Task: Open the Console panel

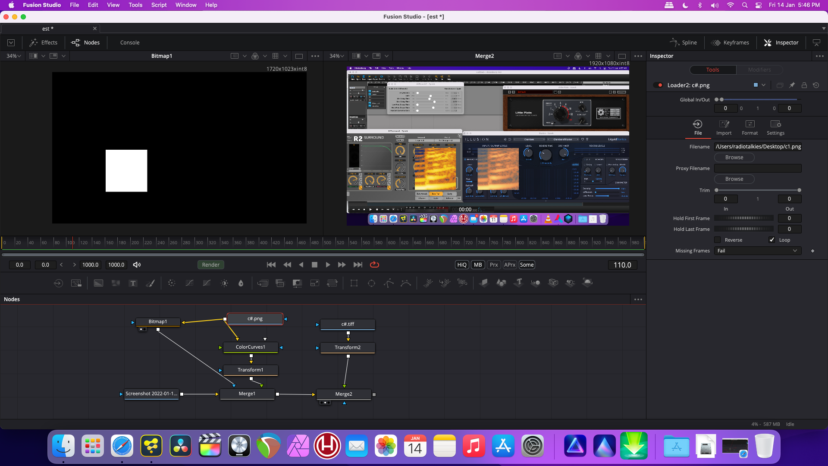Action: click(130, 43)
